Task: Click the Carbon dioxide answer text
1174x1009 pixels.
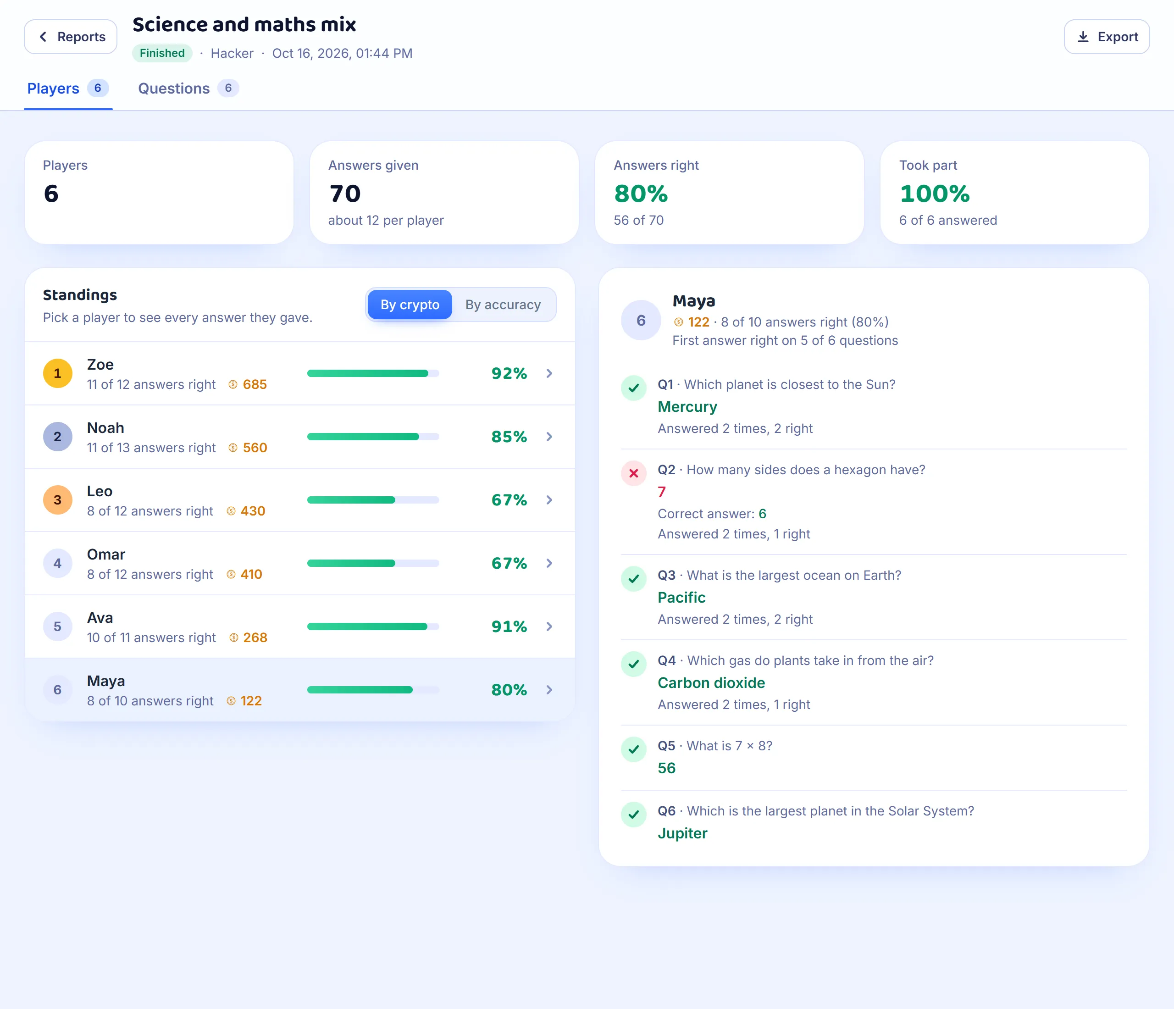Action: point(711,682)
